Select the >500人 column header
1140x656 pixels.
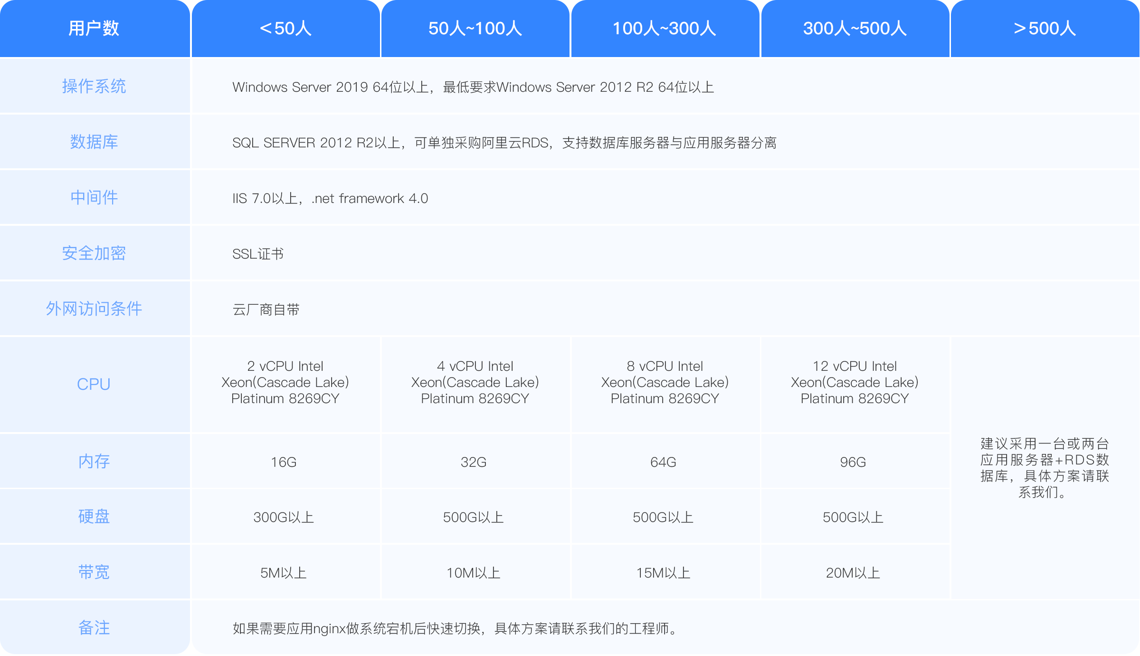[1045, 29]
